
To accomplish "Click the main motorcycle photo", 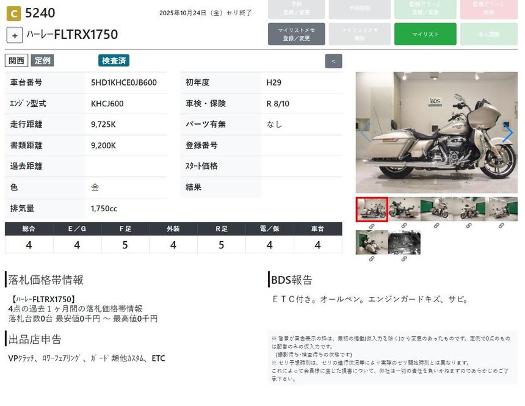I will coord(436,132).
